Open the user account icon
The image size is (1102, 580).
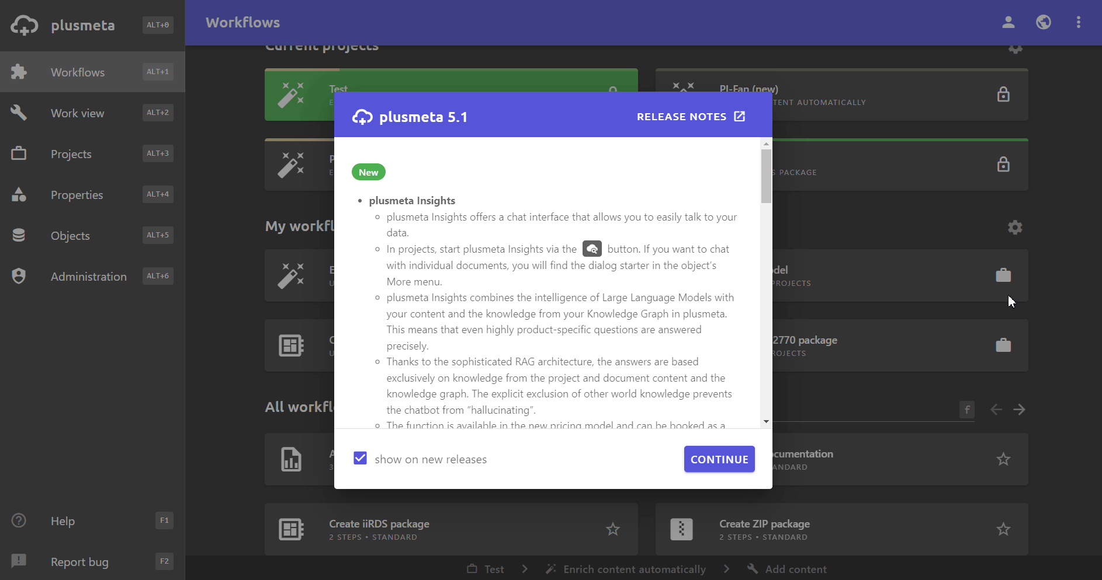coord(1009,22)
